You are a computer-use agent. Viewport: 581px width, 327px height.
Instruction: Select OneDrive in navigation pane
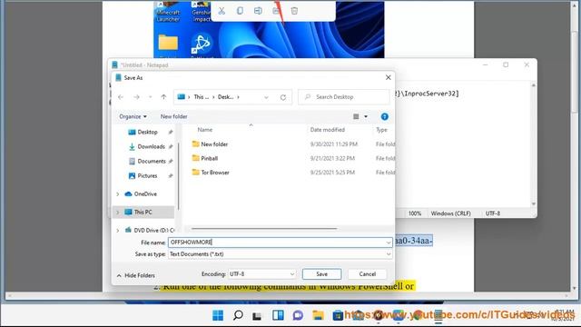[145, 193]
